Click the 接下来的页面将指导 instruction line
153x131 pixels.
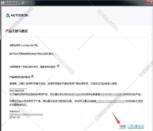click(x=32, y=54)
